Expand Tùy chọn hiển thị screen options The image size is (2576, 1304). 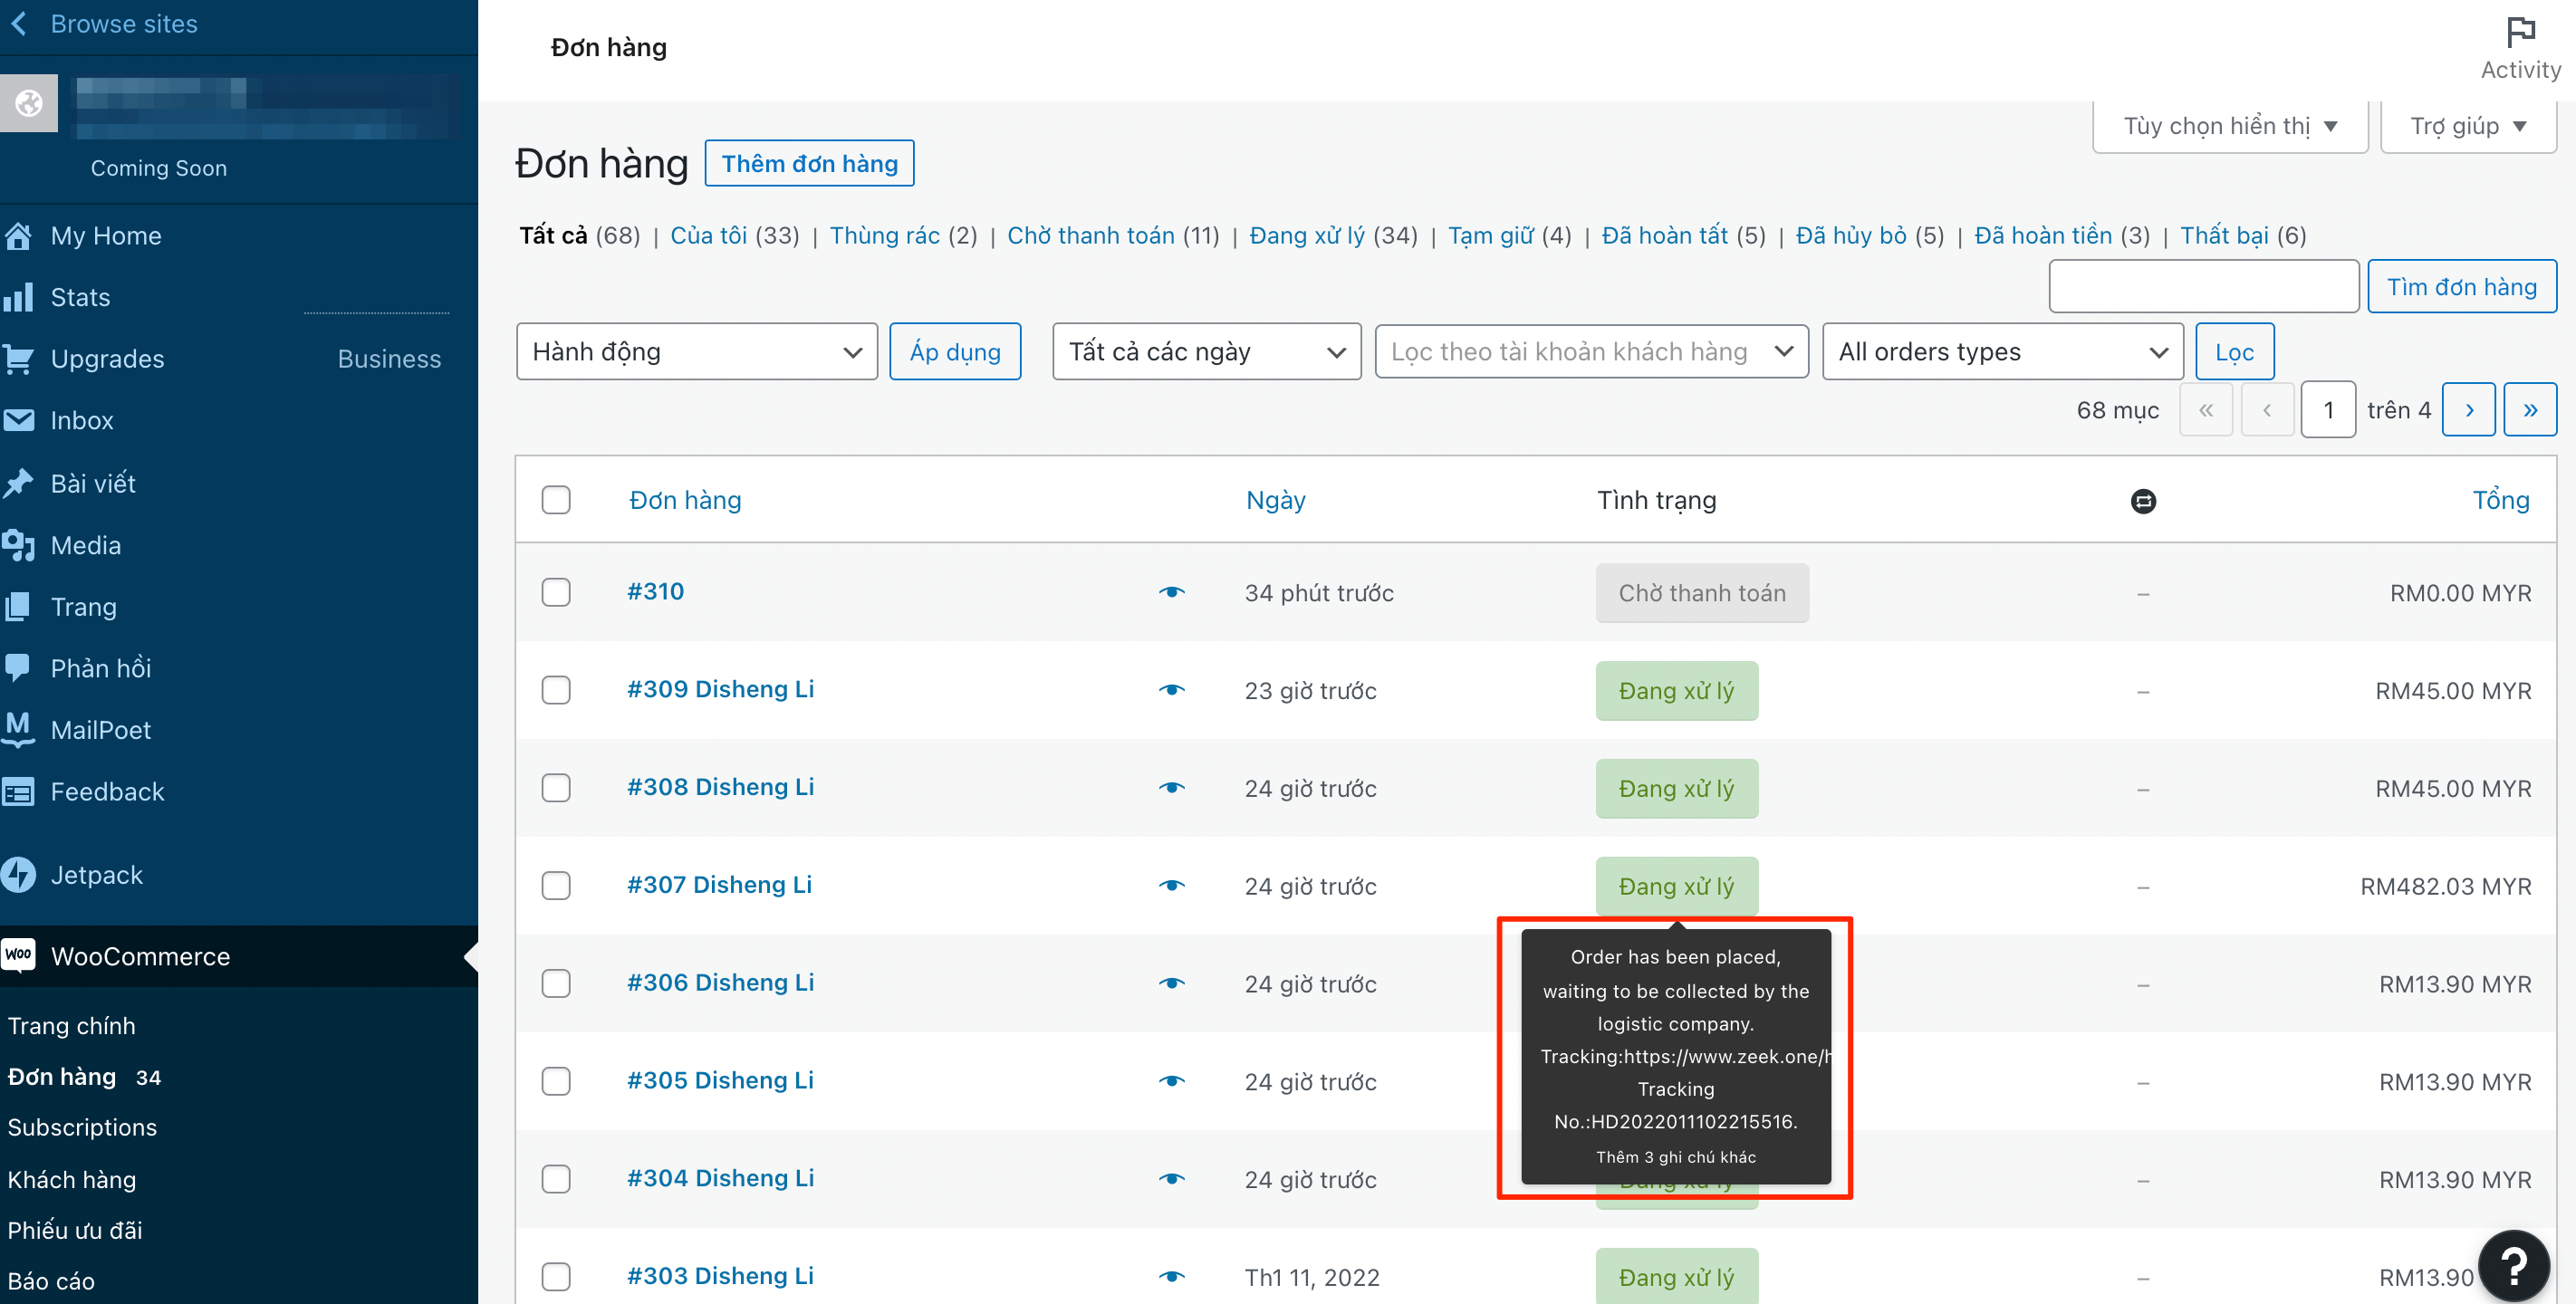pyautogui.click(x=2230, y=126)
